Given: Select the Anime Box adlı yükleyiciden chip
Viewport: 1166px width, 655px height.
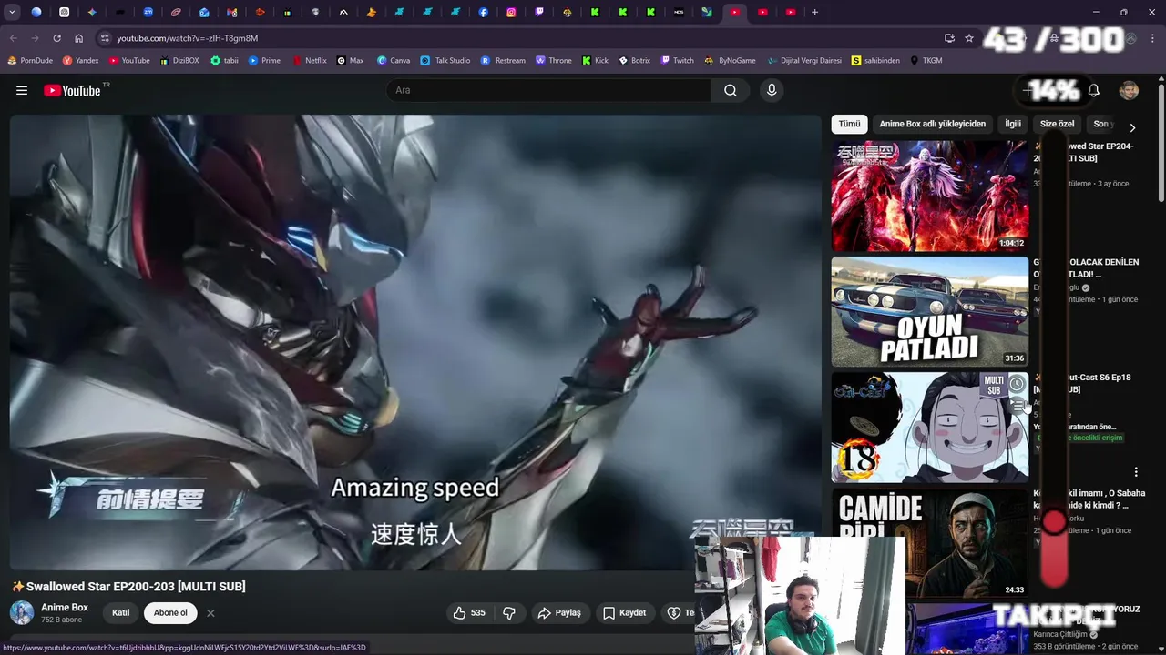Looking at the screenshot, I should [932, 124].
